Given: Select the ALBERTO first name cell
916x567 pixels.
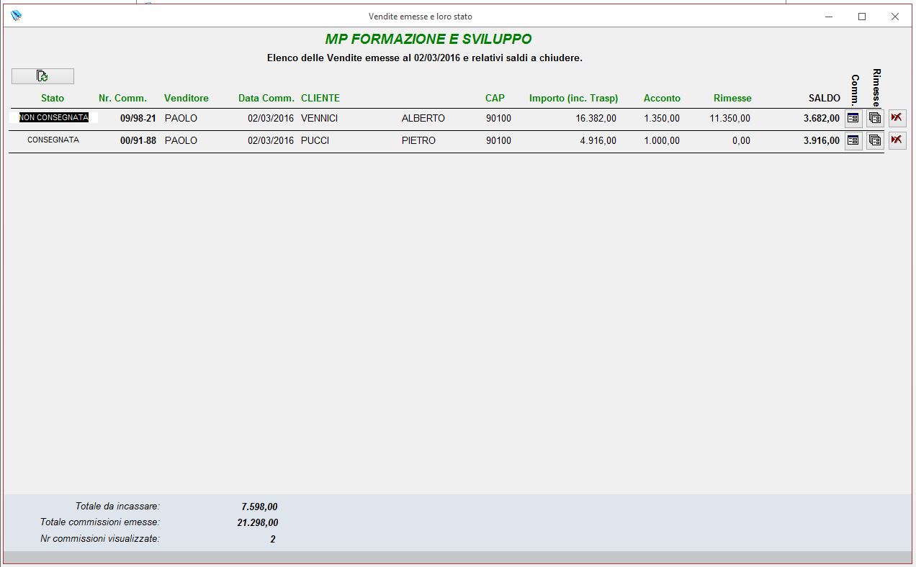Looking at the screenshot, I should 423,118.
